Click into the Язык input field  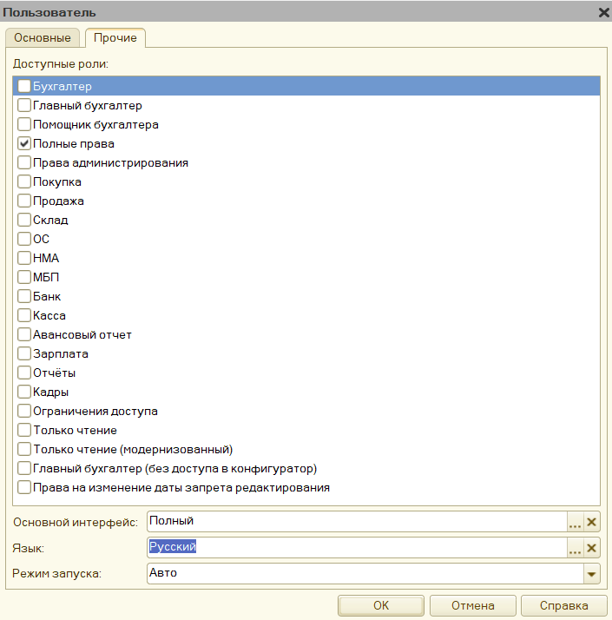tap(356, 549)
